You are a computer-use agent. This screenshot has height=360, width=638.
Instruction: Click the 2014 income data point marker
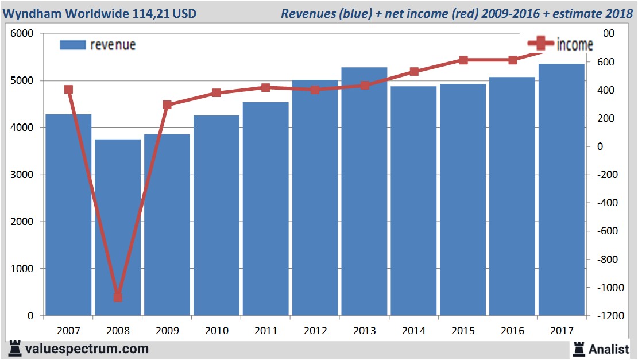(x=414, y=72)
